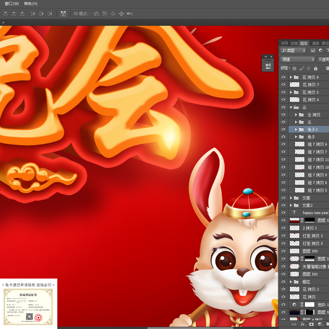Click the align bottom edges icon
The image size is (329, 329).
pos(22,14)
